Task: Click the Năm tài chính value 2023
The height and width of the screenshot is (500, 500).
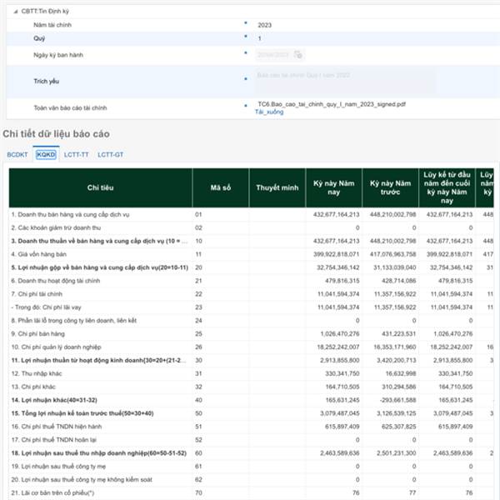Action: [x=265, y=25]
